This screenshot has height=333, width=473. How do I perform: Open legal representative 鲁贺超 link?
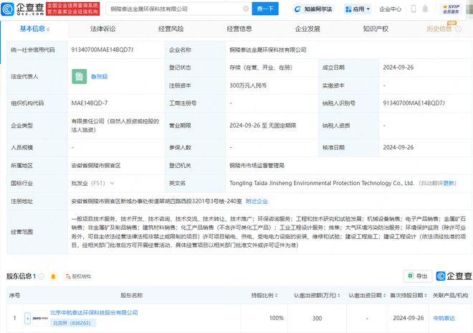99,77
